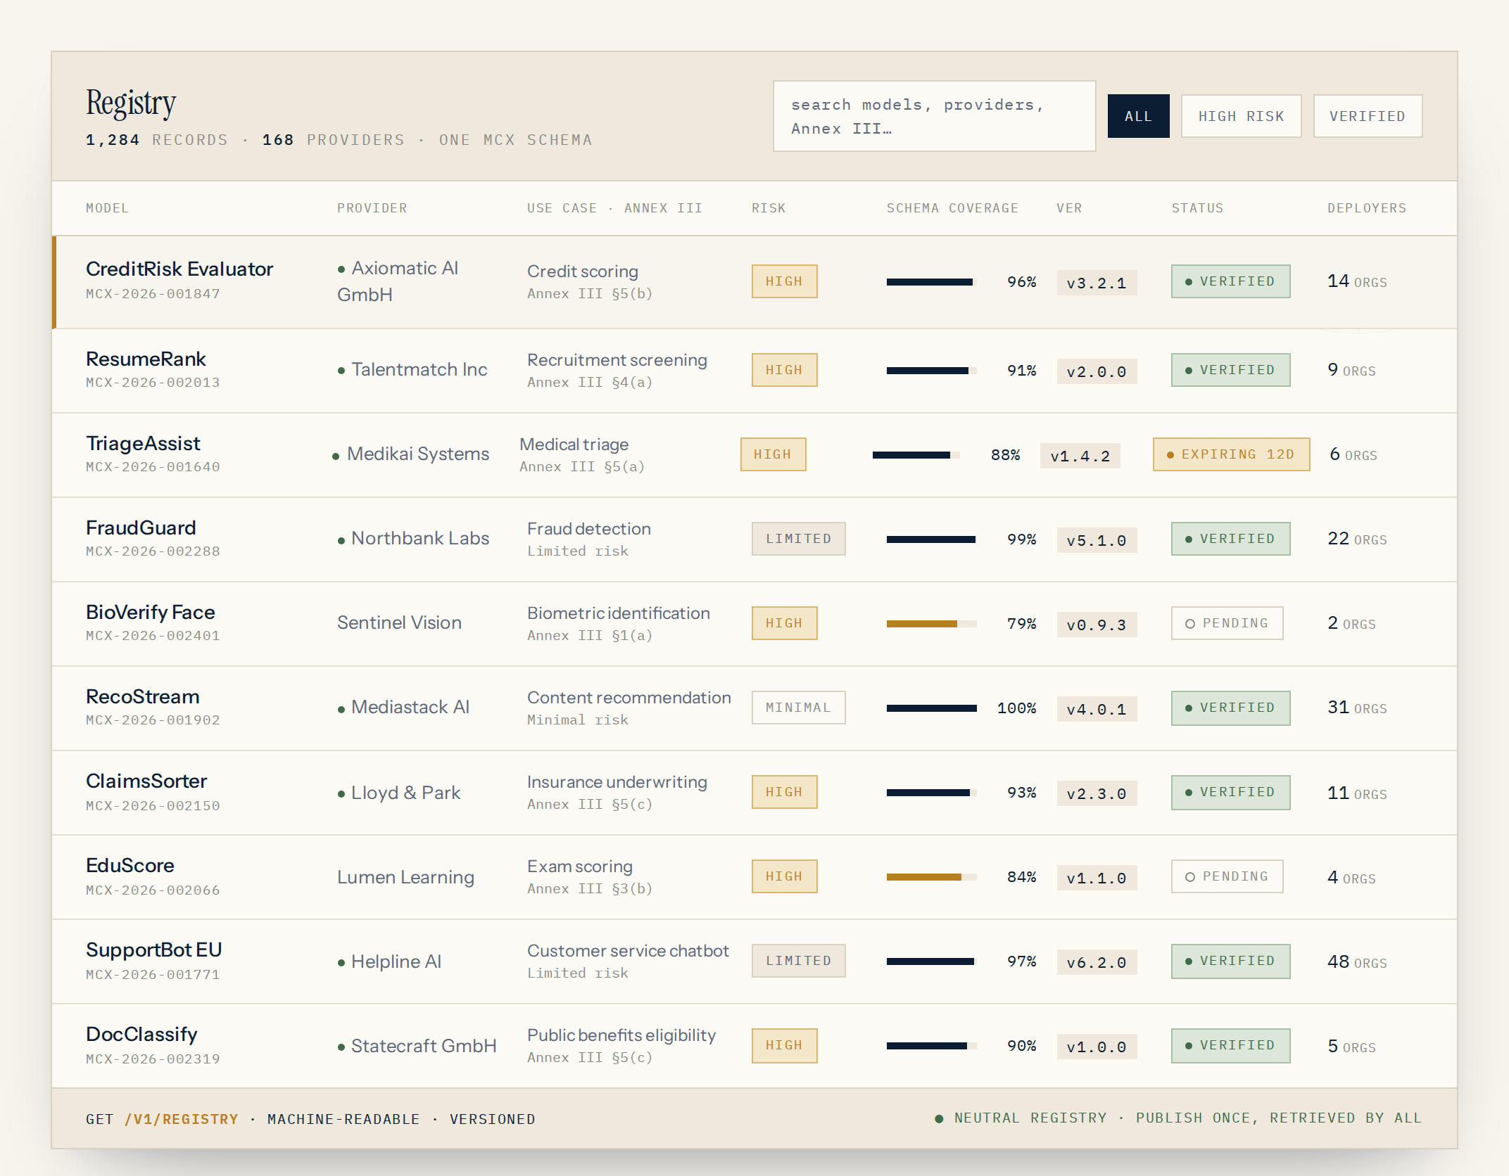1509x1176 pixels.
Task: Click the record ID MCX-2026-002401
Action: click(153, 636)
